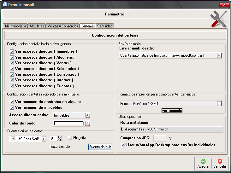Click the font icon beside MS Sans Serif
This screenshot has width=231, height=173.
13,139
